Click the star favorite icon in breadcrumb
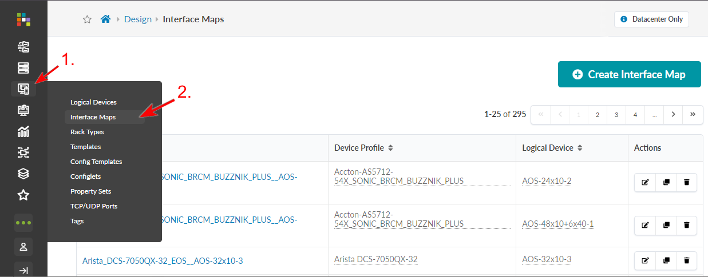Screen dimensions: 708x277 [x=88, y=19]
